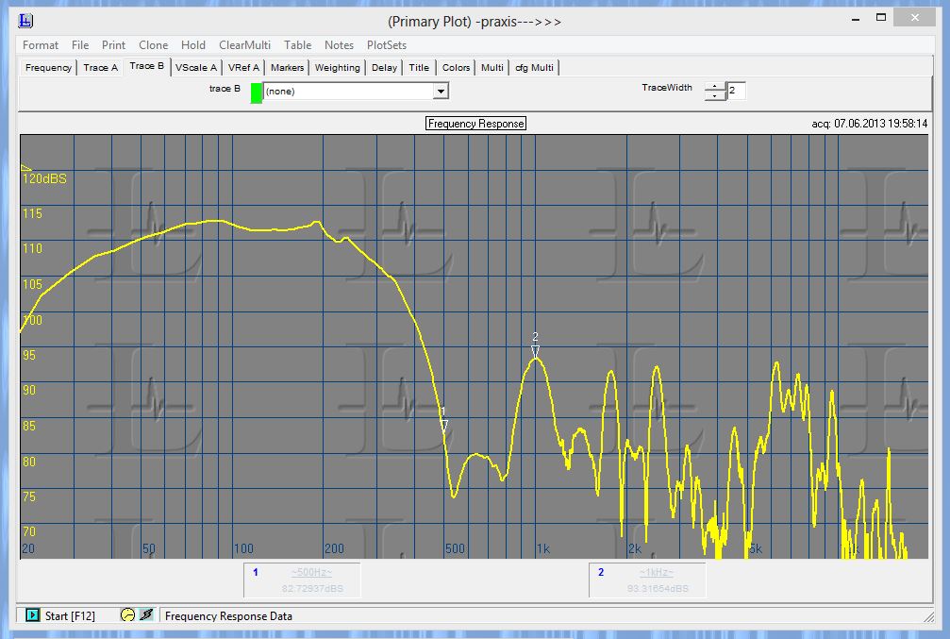Open the Table menu
950x639 pixels.
pos(297,45)
